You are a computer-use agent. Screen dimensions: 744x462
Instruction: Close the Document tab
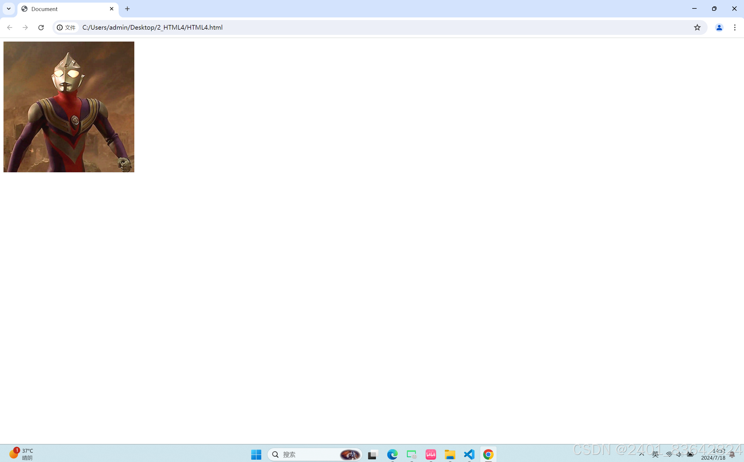point(112,9)
